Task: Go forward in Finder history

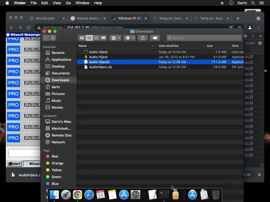Action: 53,38
